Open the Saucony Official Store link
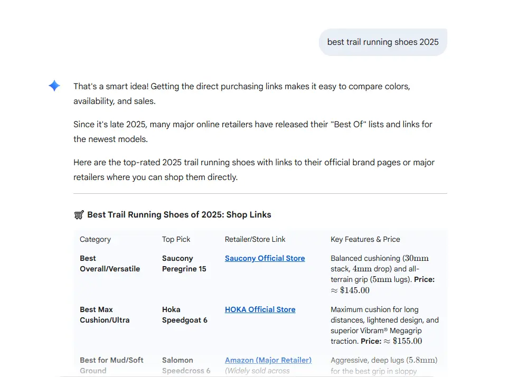Viewport: 509px width, 377px height. [x=265, y=258]
